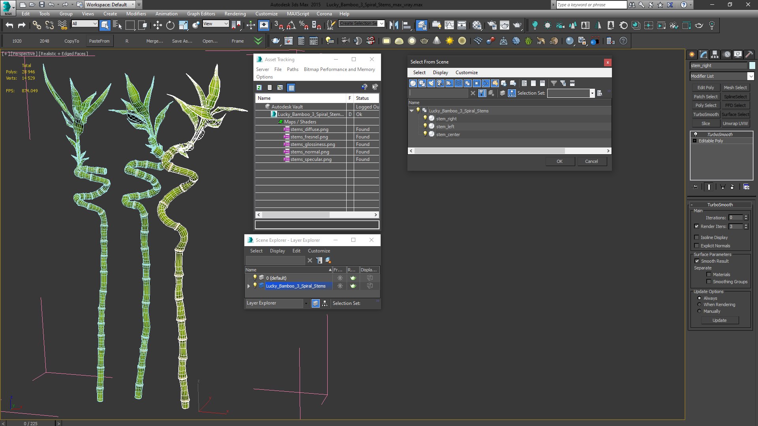Toggle Isoline Display checkbox
Viewport: 758px width, 426px height.
696,237
